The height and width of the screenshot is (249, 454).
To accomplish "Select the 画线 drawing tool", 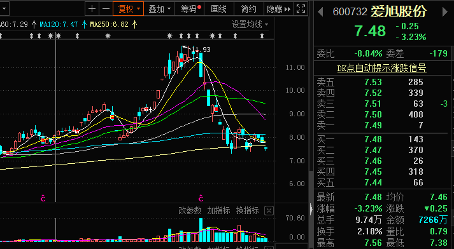I will click(x=218, y=9).
